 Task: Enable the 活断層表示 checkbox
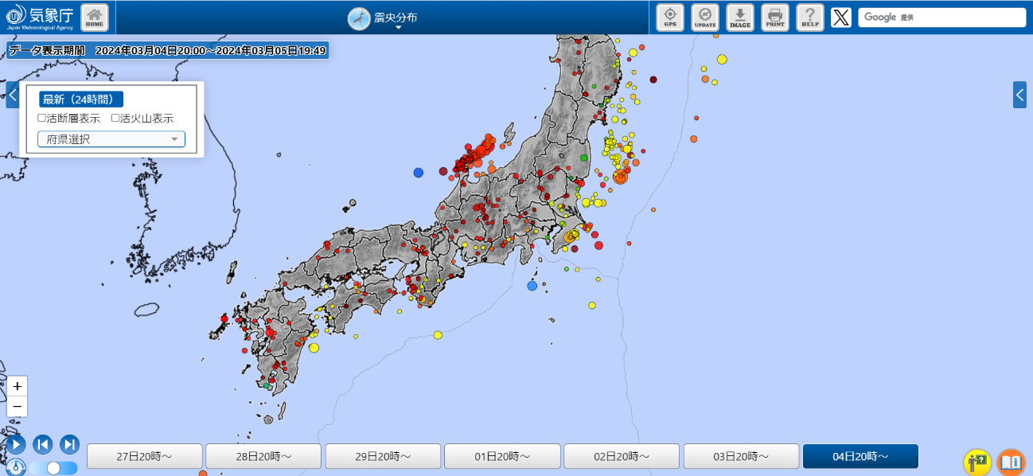42,118
